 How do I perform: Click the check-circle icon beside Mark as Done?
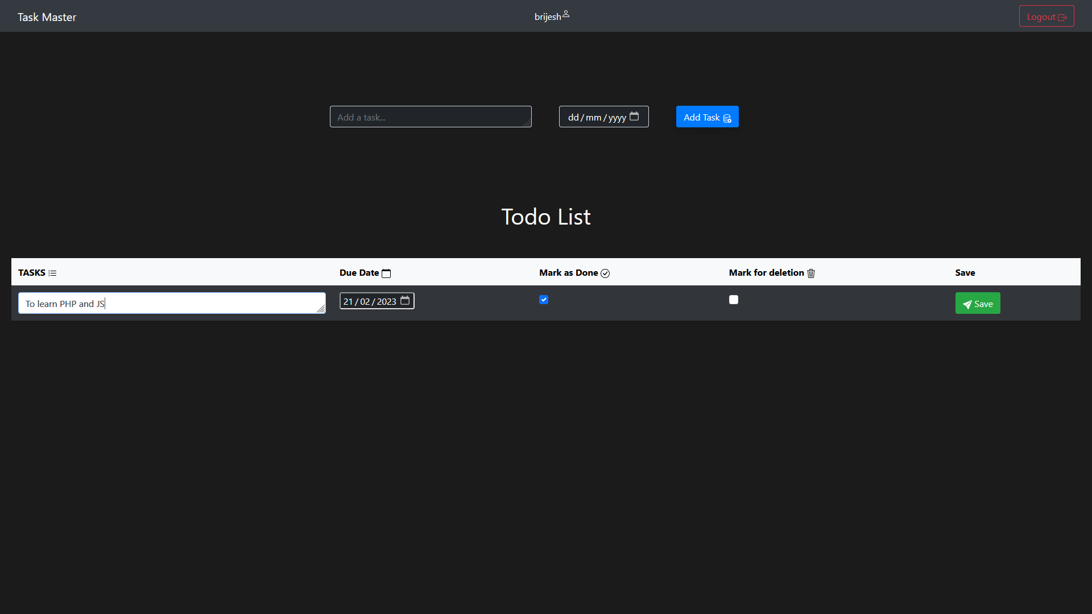coord(605,273)
